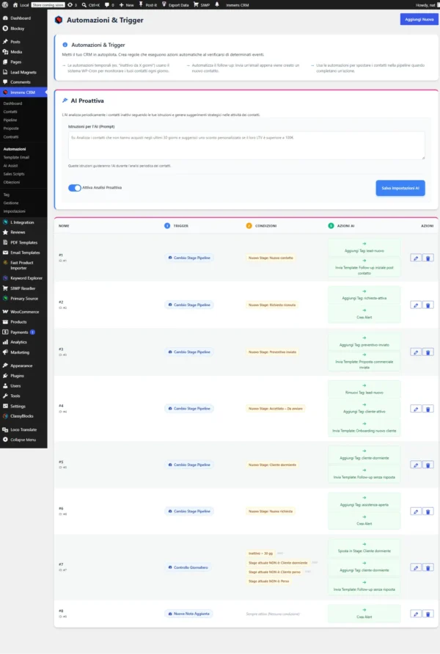
Task: Click delete trash icon for automation #3
Action: click(x=428, y=352)
